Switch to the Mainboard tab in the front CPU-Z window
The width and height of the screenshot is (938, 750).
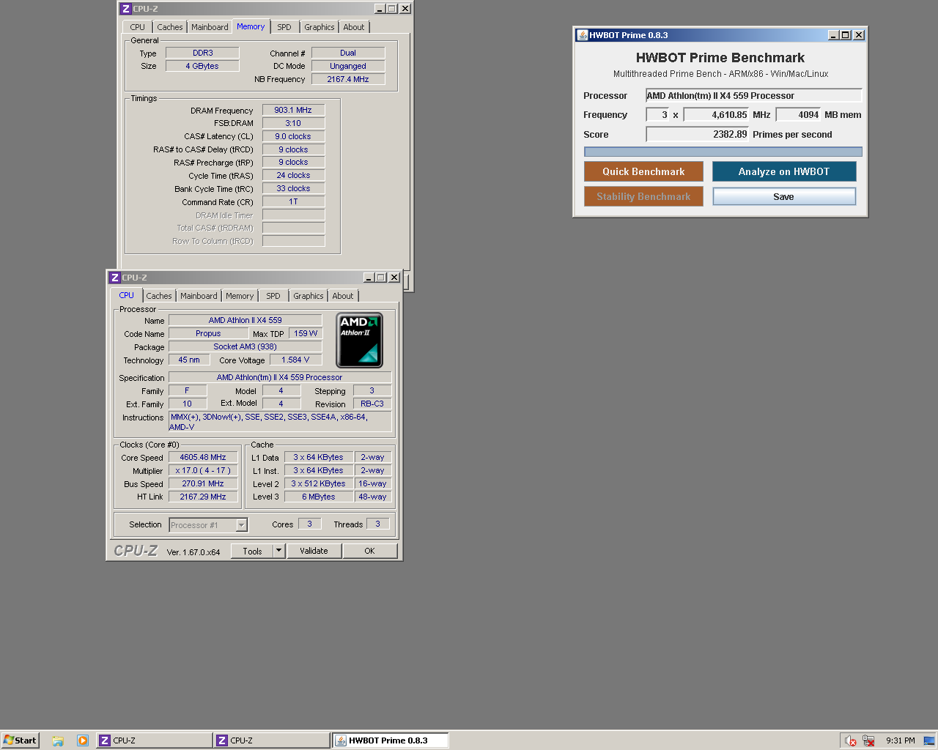click(x=199, y=296)
